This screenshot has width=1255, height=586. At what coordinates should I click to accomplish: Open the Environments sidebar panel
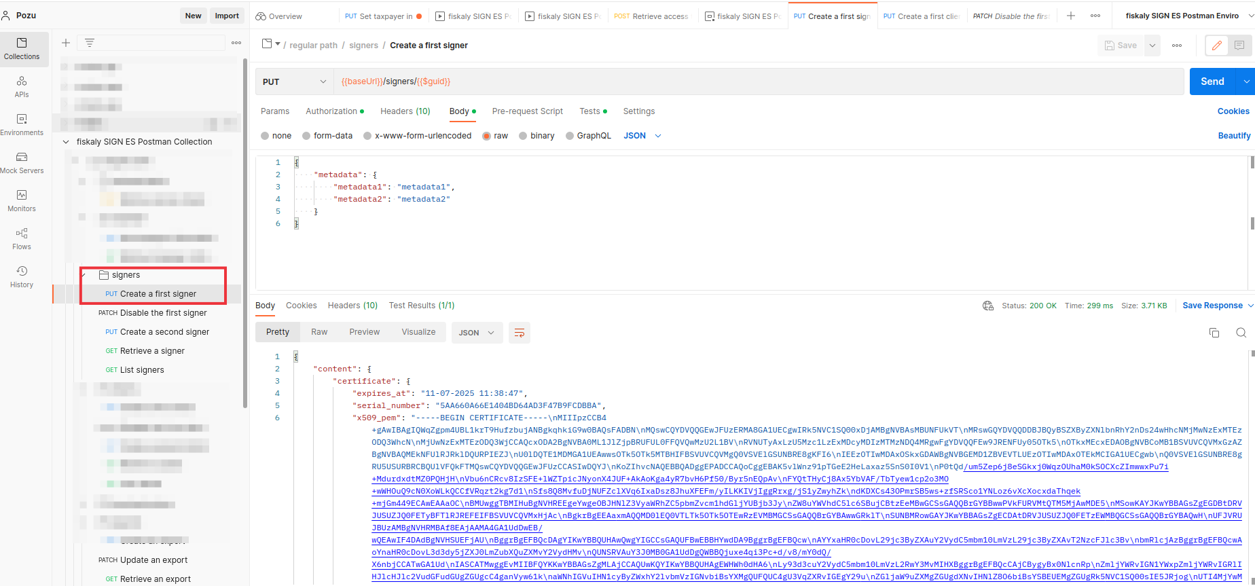click(x=22, y=125)
